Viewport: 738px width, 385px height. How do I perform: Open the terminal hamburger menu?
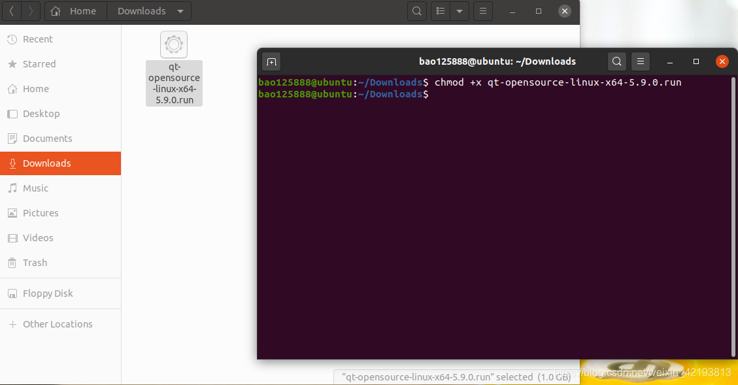point(640,61)
